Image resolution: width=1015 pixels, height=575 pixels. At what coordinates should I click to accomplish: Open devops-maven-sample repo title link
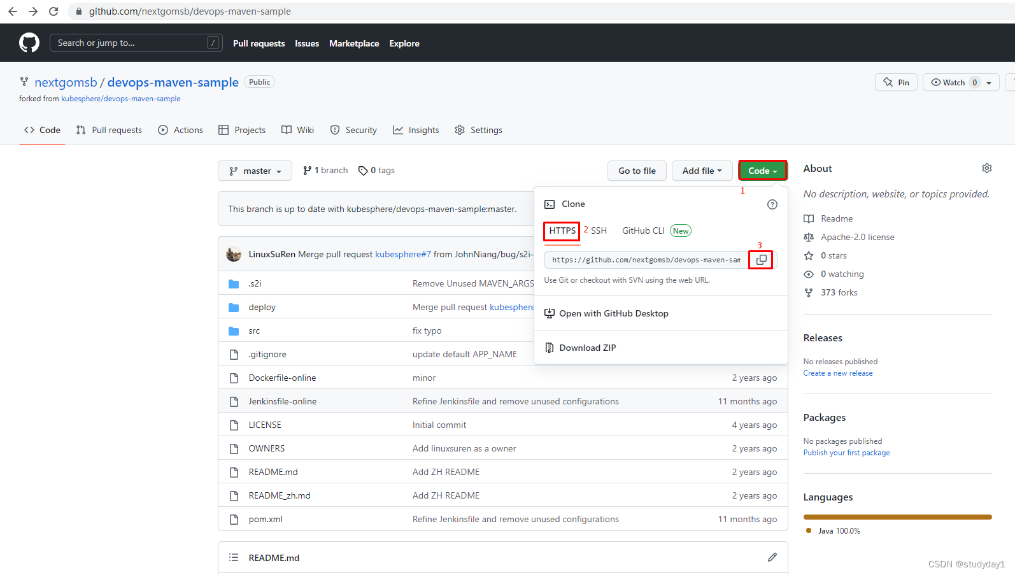(173, 82)
